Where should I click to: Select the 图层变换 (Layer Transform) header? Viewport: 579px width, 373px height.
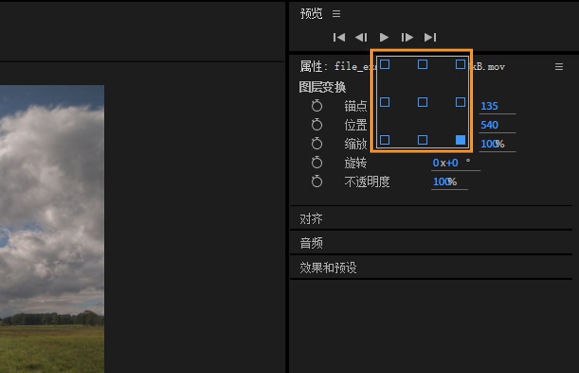[x=322, y=87]
